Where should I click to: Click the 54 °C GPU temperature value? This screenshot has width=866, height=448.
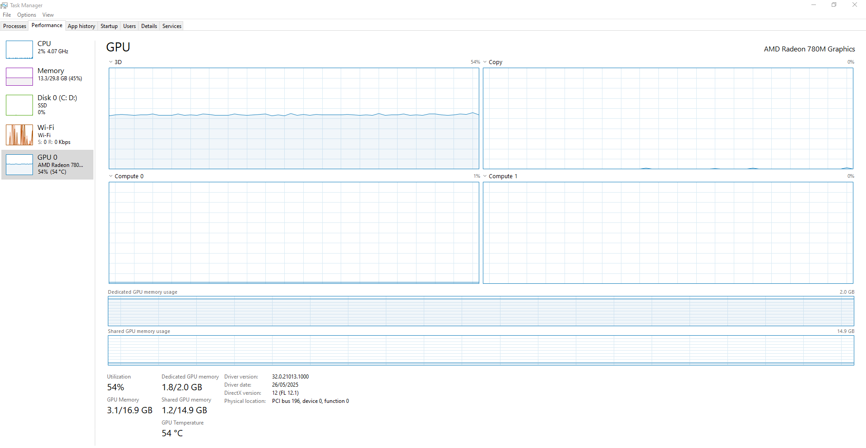[x=172, y=434]
